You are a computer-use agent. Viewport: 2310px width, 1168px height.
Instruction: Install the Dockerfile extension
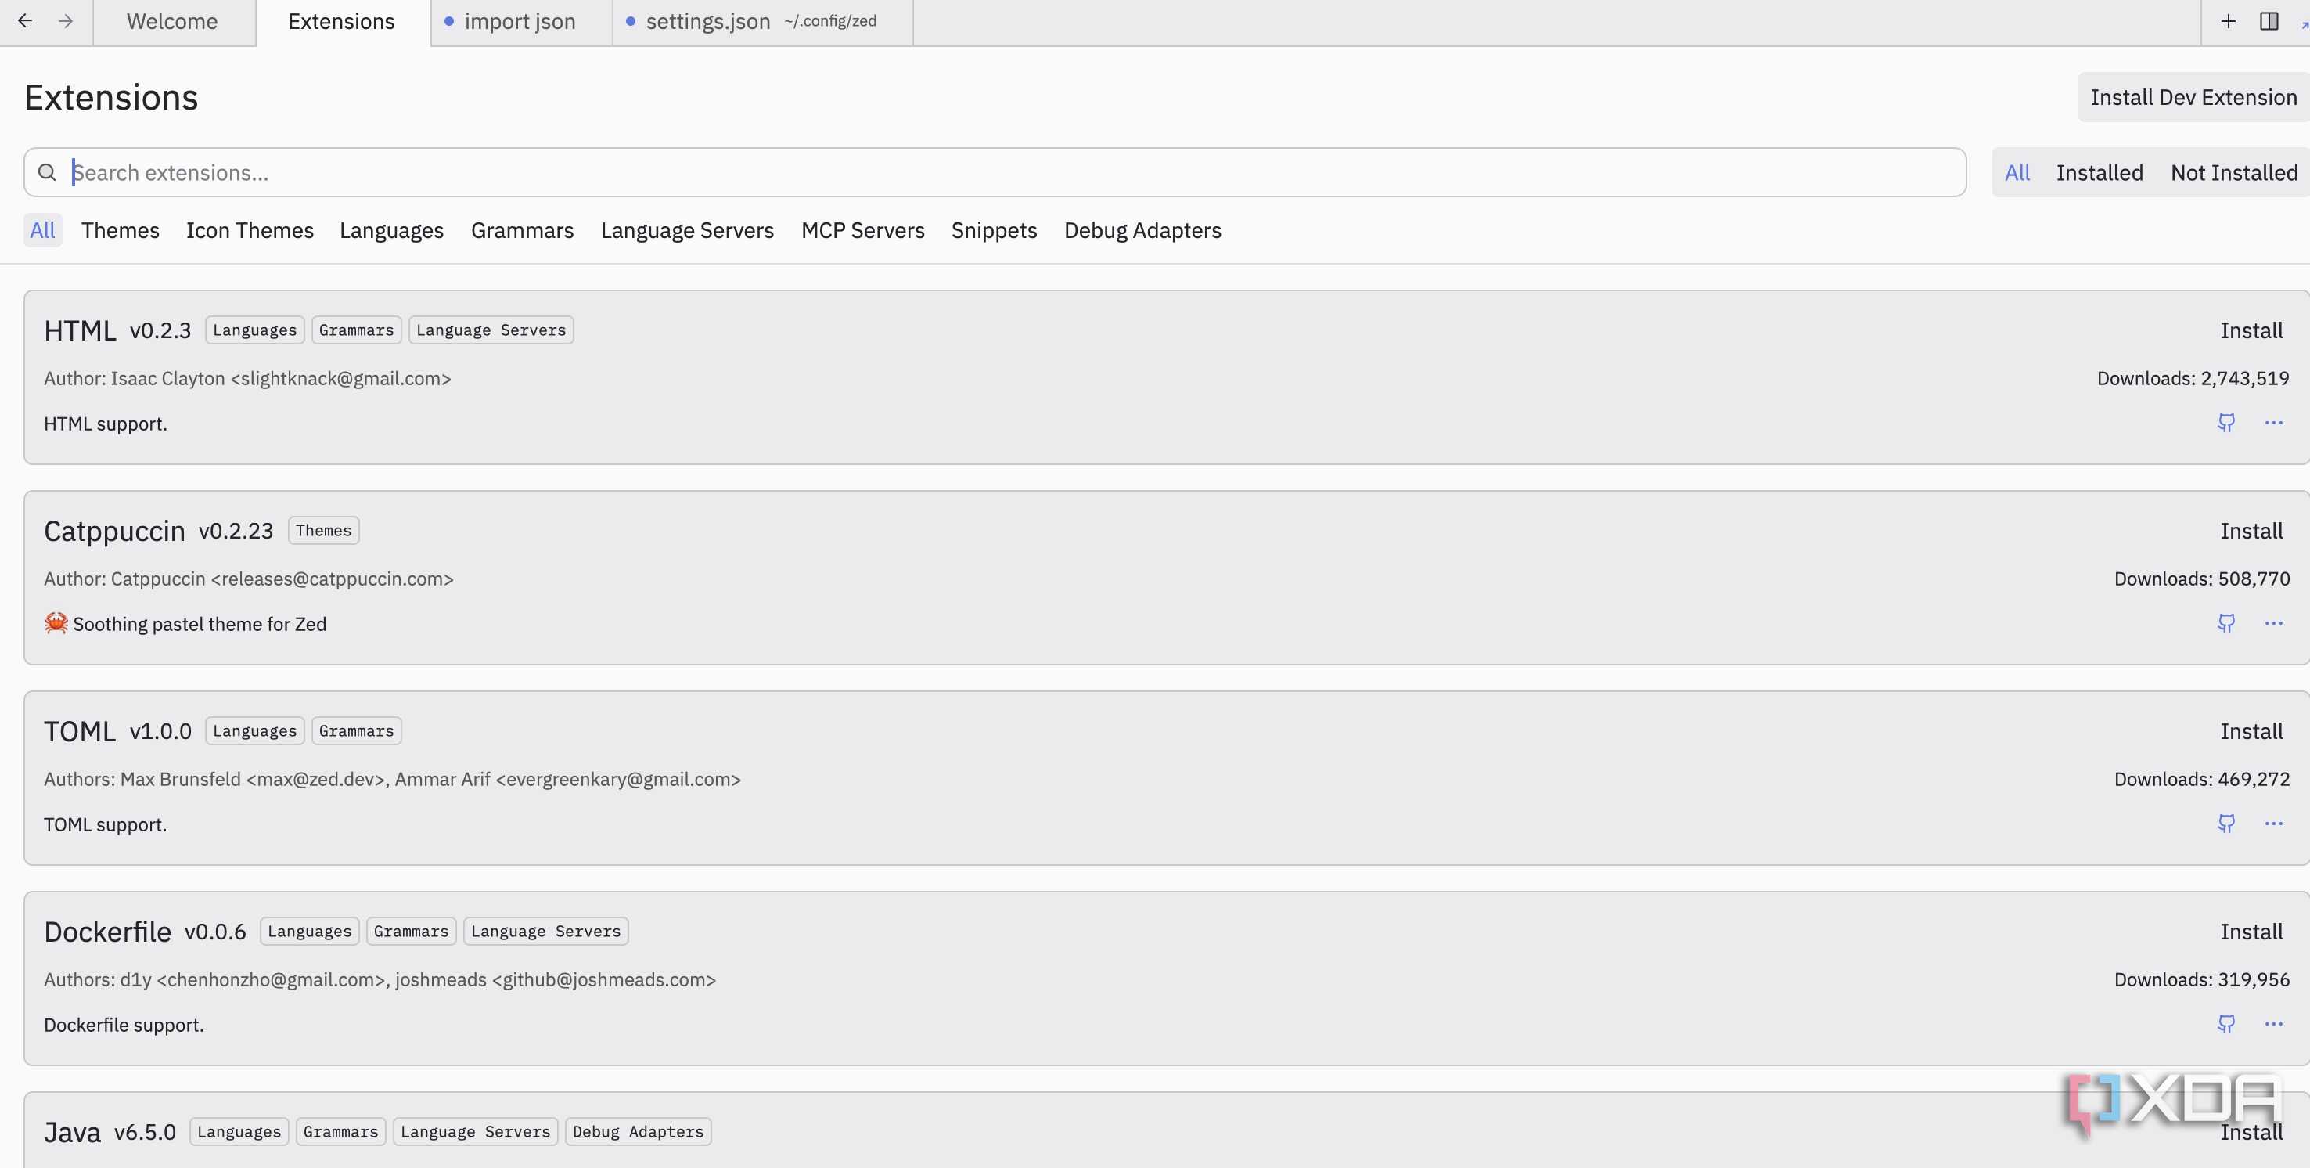pyautogui.click(x=2251, y=931)
